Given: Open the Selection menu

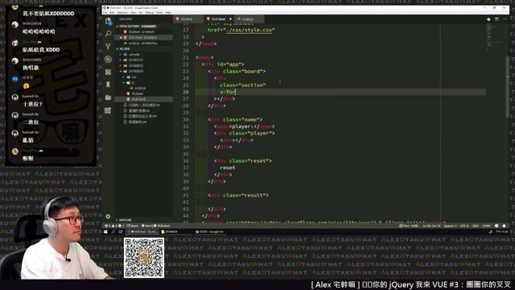Looking at the screenshot, I should pyautogui.click(x=122, y=13).
